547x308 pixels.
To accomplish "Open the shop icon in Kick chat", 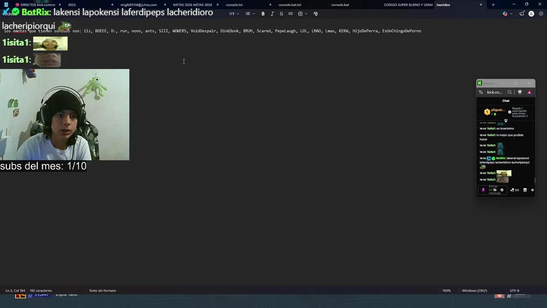I will coord(525,190).
